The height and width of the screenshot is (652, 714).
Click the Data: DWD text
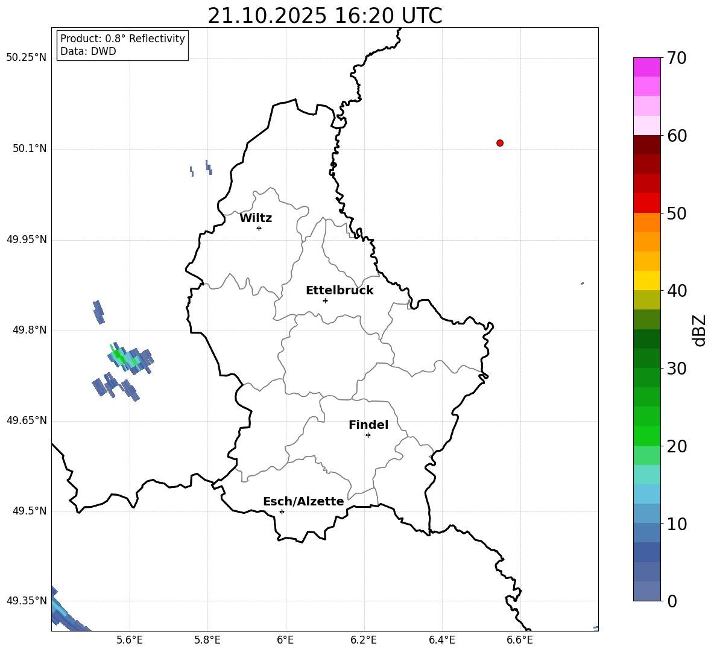(x=88, y=51)
